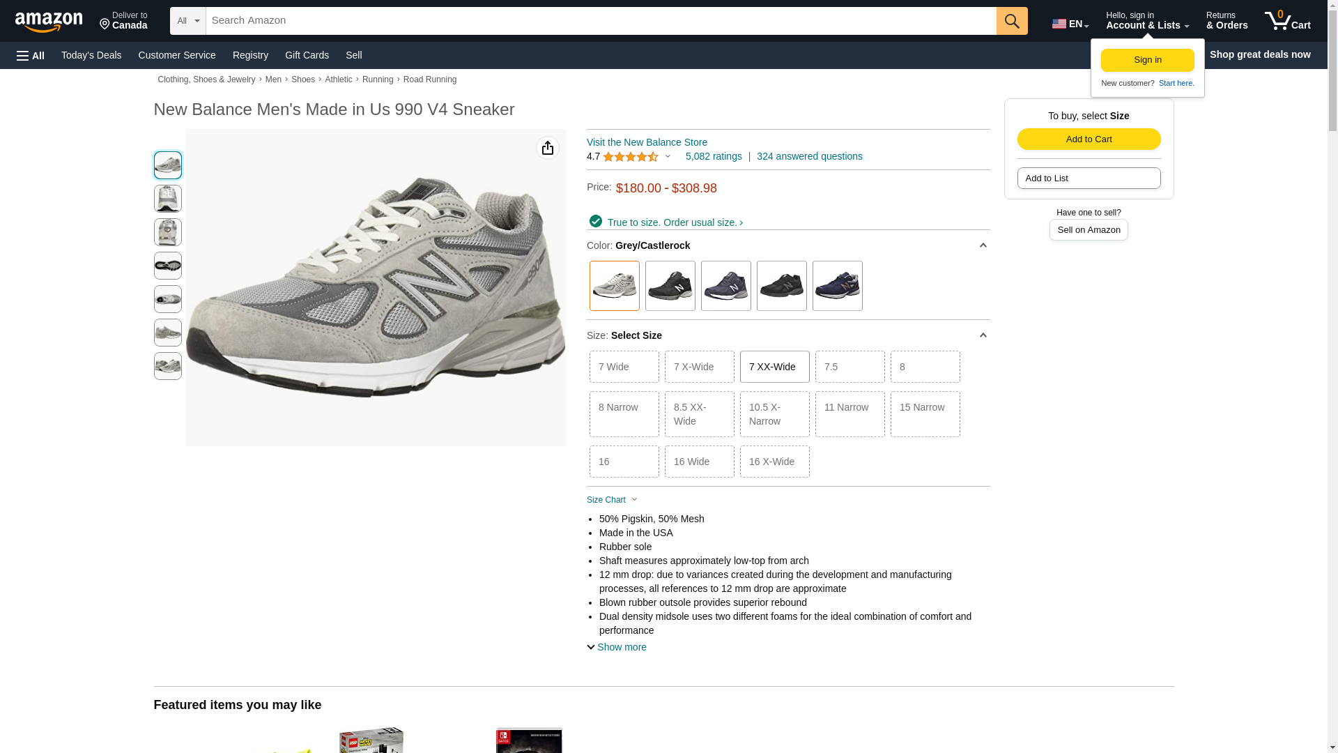Viewport: 1338px width, 753px height.
Task: Open the All search category dropdown
Action: (x=187, y=21)
